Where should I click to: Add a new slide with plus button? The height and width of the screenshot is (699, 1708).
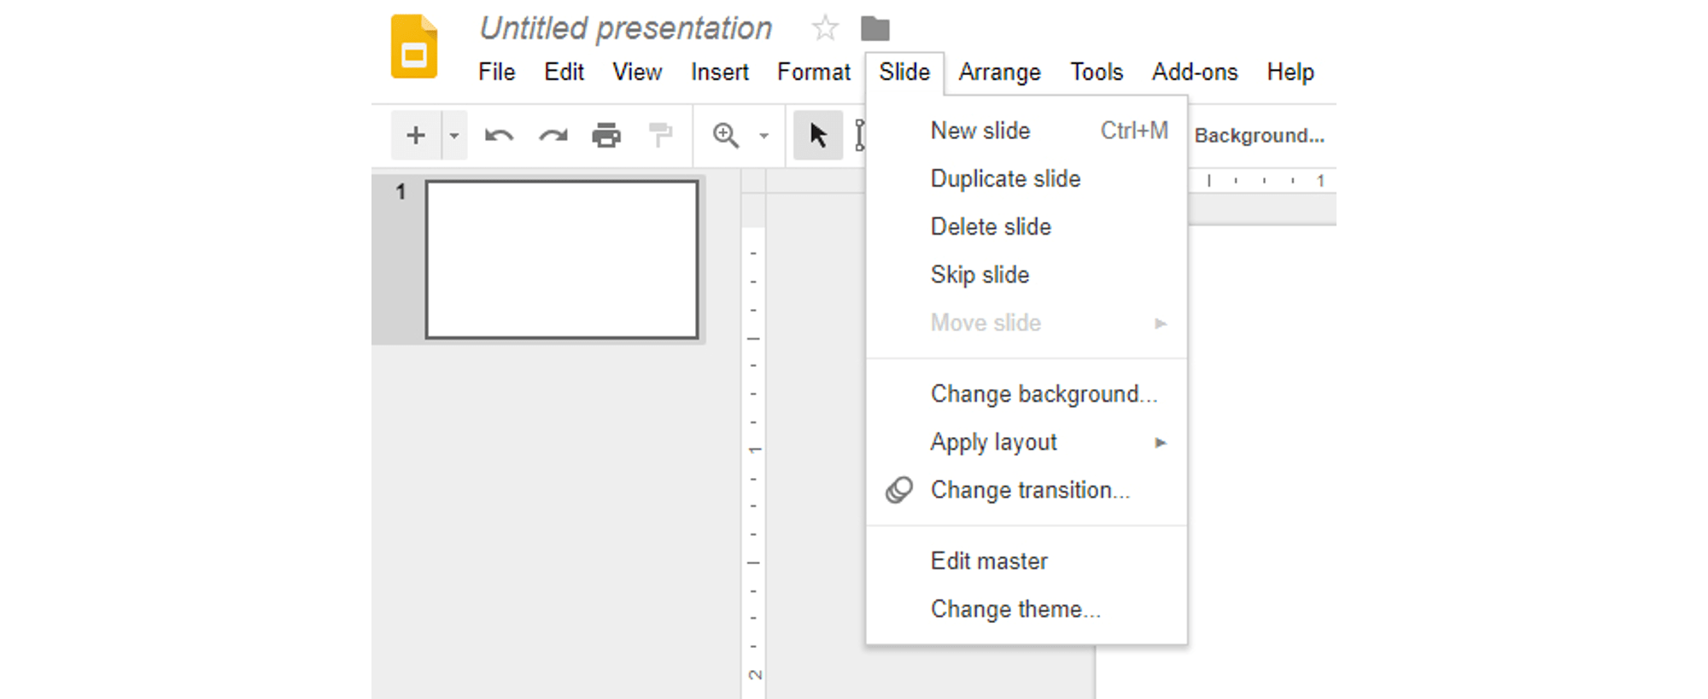(x=416, y=135)
